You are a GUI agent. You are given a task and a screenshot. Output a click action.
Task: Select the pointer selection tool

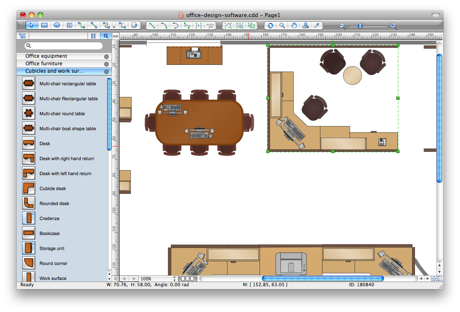[x=31, y=25]
